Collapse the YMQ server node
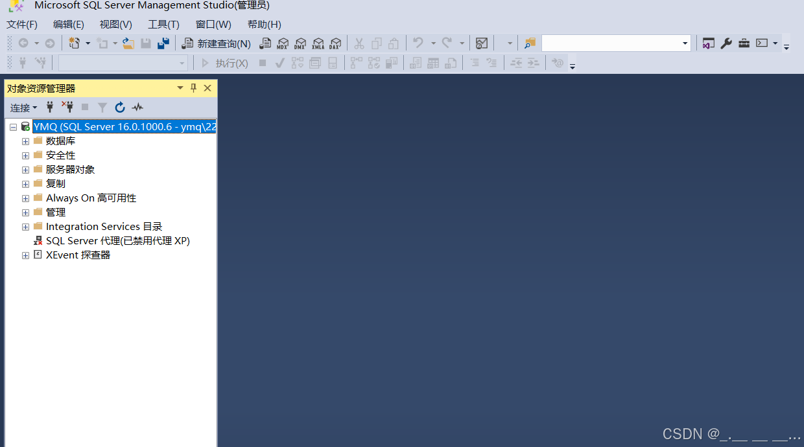Viewport: 804px width, 447px height. click(13, 127)
